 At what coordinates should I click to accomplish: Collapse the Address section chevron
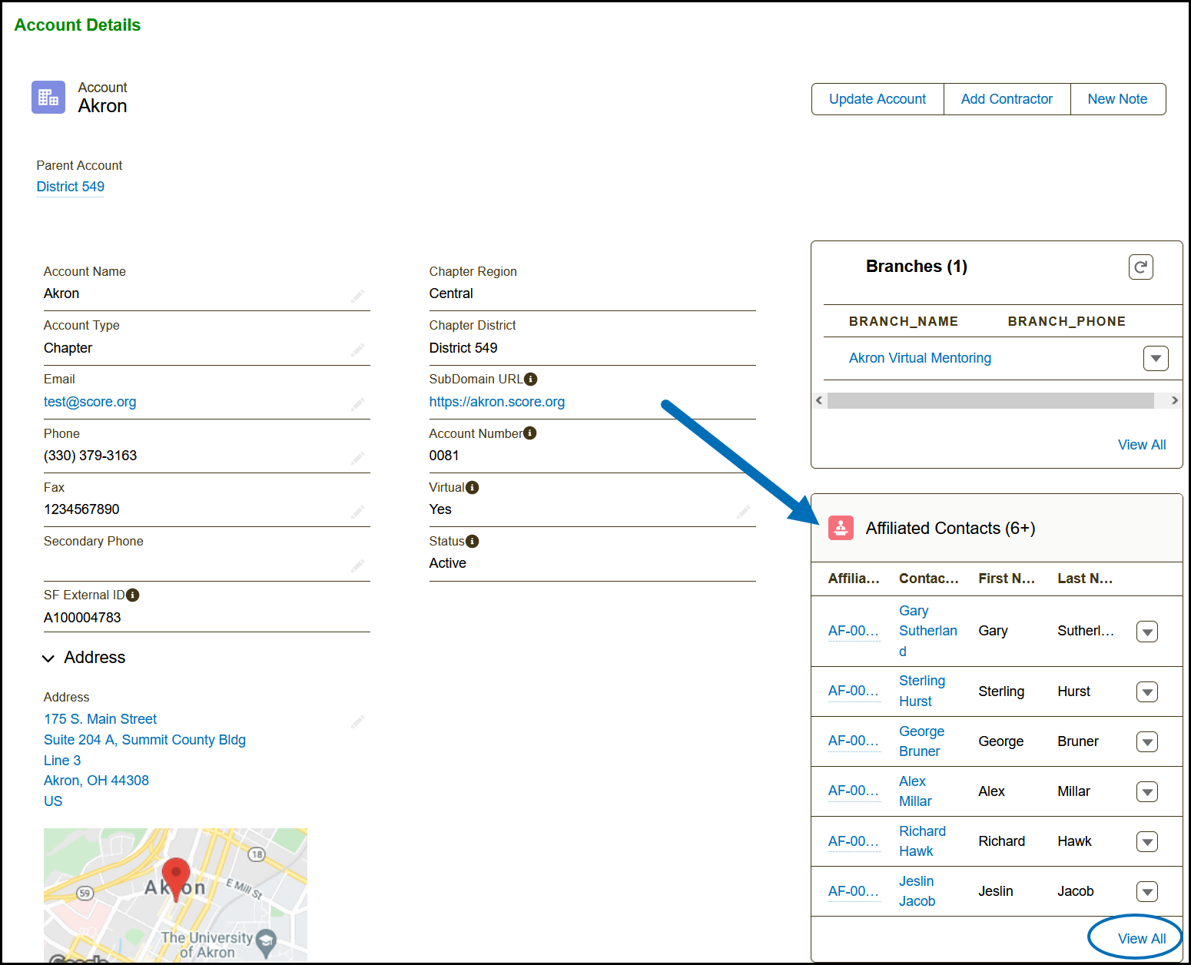tap(48, 658)
